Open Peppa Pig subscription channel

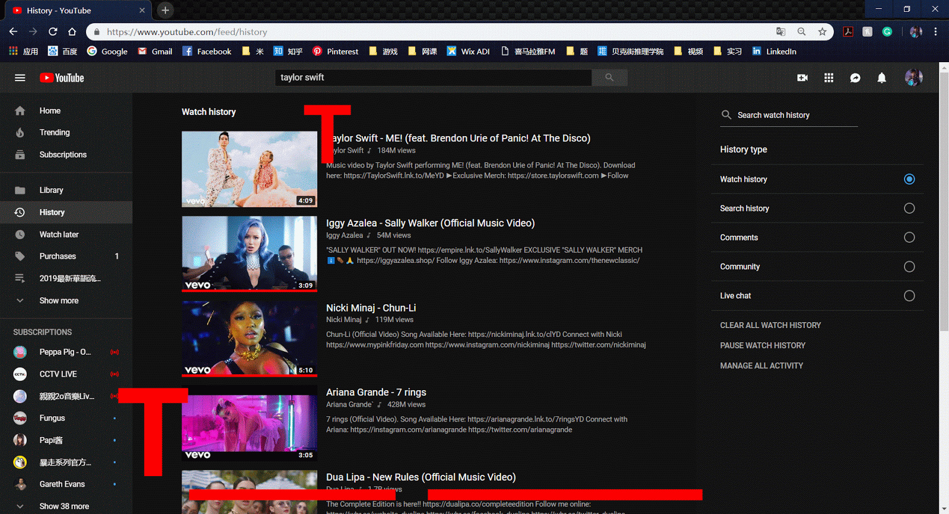(66, 352)
